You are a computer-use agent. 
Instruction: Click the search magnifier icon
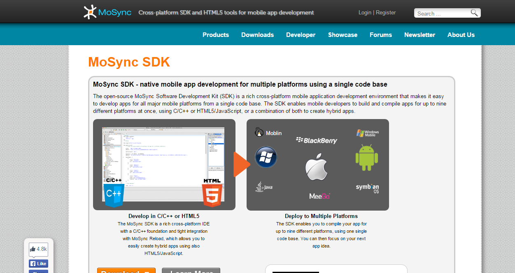[475, 13]
